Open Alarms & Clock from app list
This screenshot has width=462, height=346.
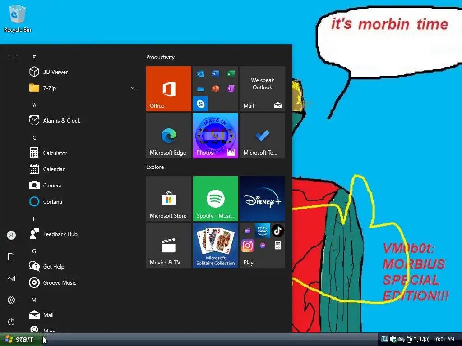point(83,120)
